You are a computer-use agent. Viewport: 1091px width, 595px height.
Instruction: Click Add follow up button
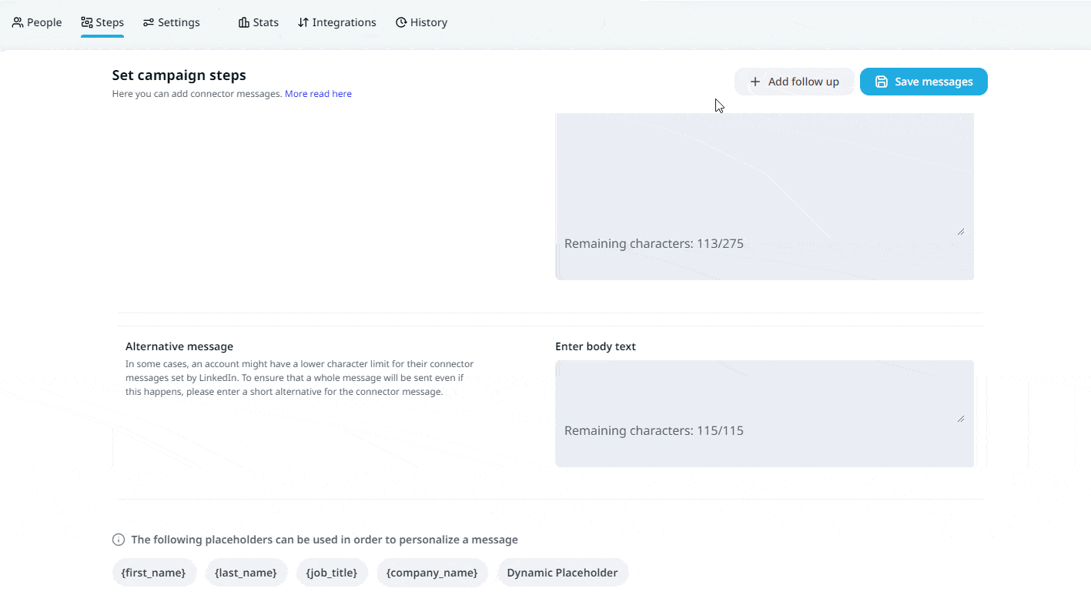[x=795, y=82]
